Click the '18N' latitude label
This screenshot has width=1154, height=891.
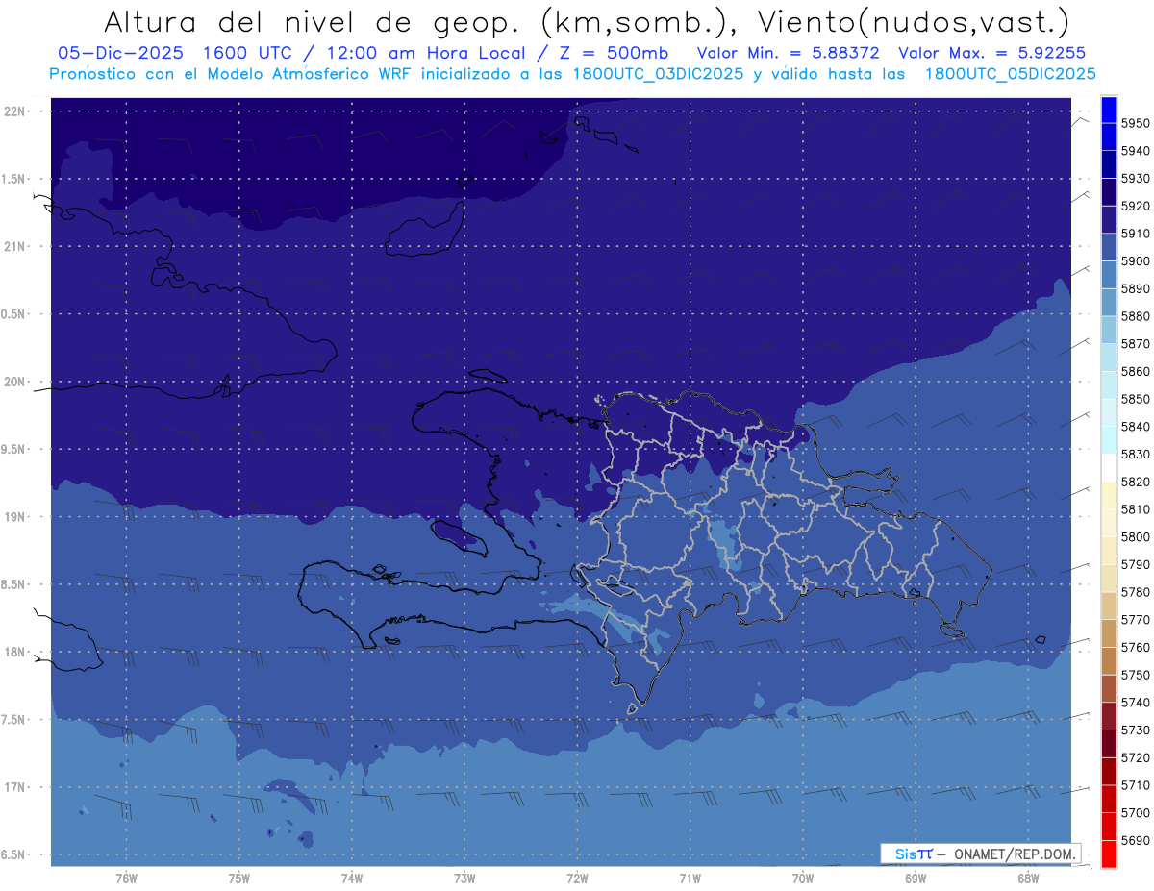[x=14, y=653]
